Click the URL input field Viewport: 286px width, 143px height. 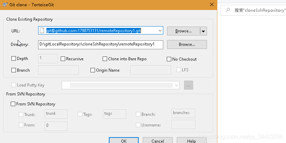101,31
